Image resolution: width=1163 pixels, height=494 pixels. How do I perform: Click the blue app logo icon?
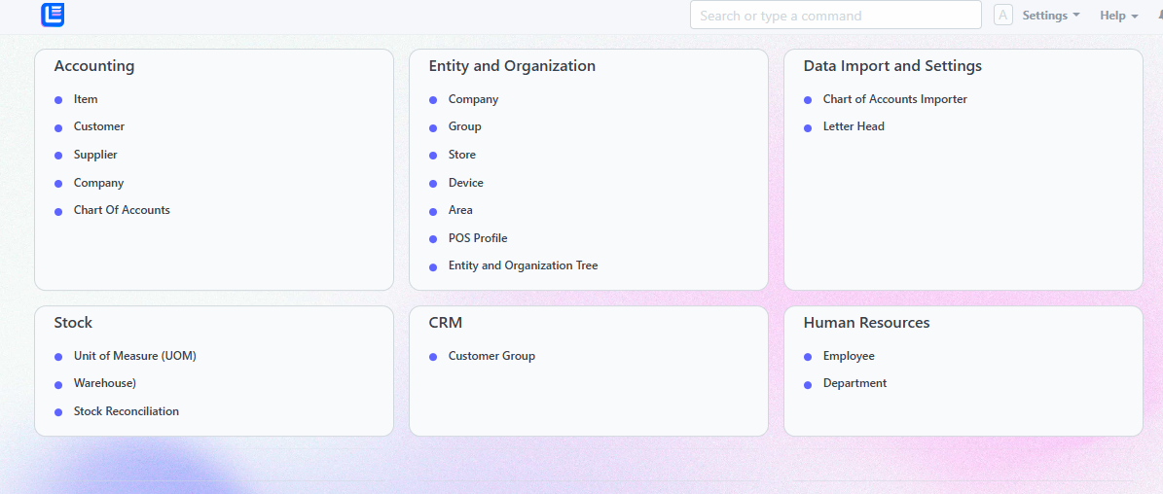coord(53,15)
